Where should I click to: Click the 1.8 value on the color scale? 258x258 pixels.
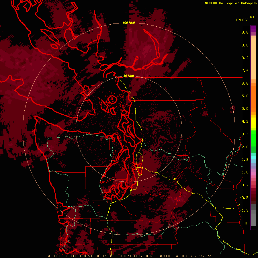[245, 160]
